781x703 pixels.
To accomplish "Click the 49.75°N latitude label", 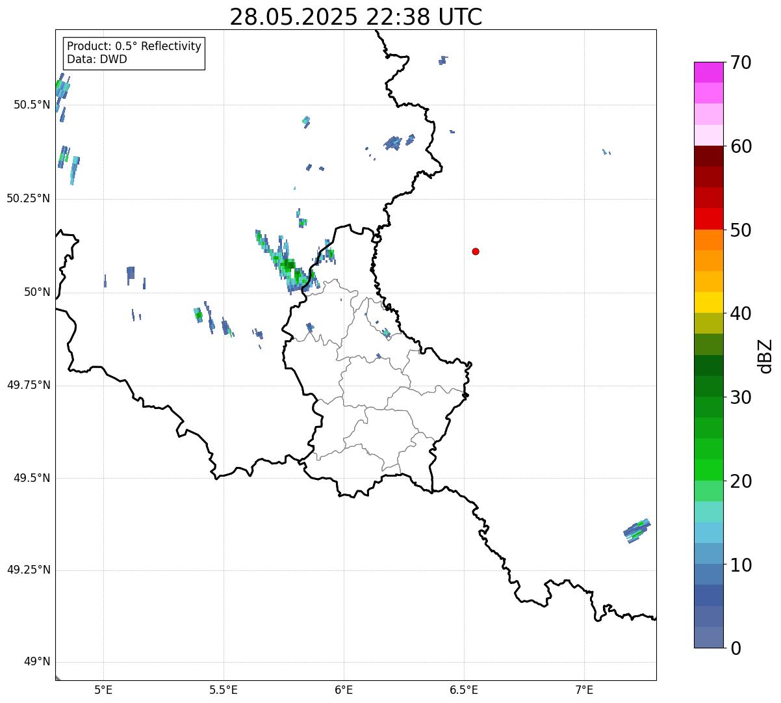I will pyautogui.click(x=29, y=385).
